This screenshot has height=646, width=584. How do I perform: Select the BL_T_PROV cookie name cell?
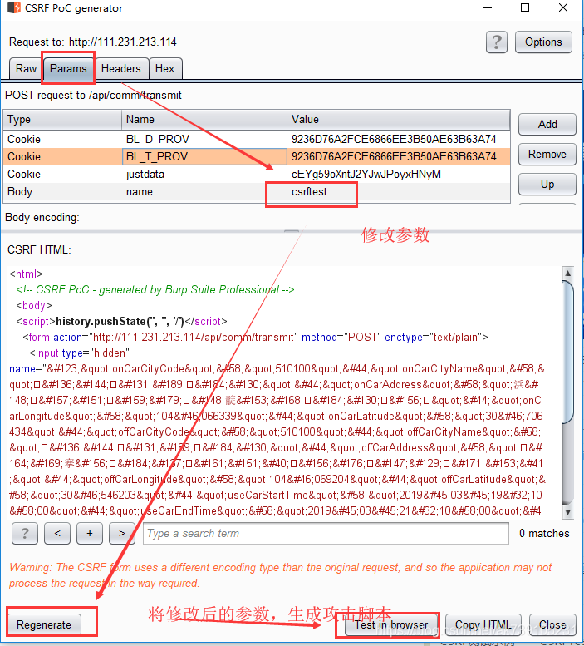204,156
